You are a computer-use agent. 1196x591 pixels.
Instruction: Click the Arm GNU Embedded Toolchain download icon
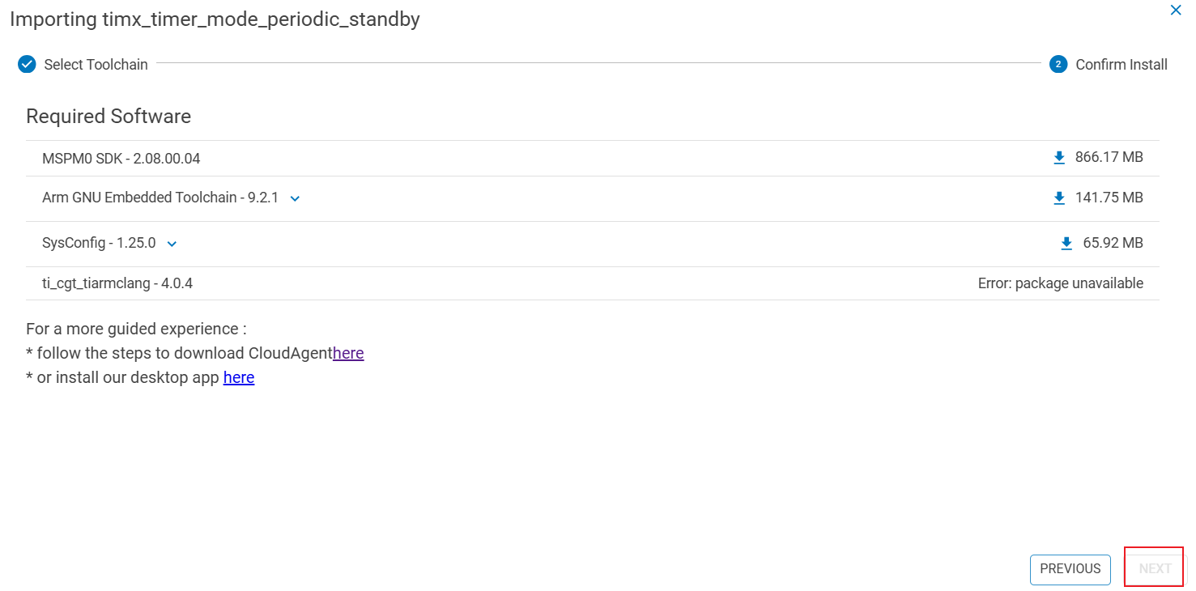click(x=1059, y=198)
